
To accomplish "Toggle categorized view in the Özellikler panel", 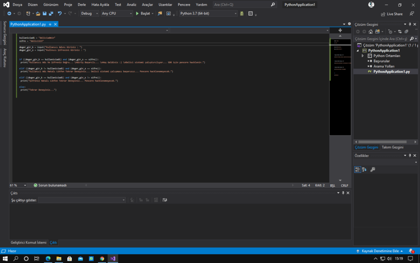I will click(x=357, y=170).
